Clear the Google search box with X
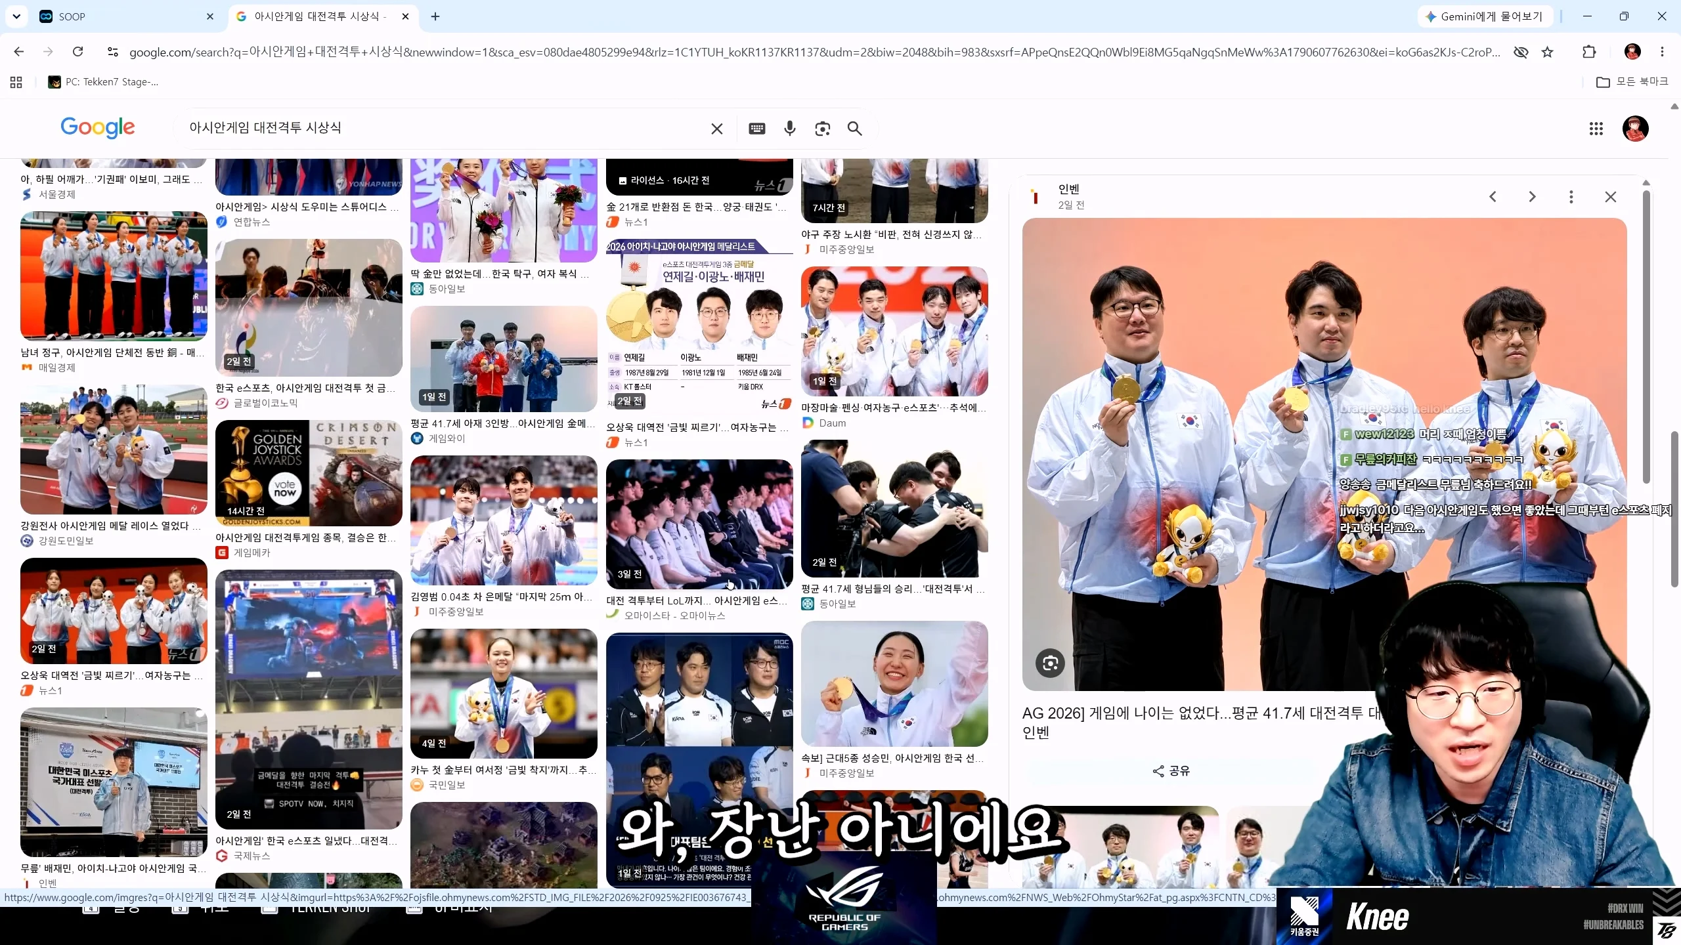This screenshot has height=945, width=1681. pos(717,129)
